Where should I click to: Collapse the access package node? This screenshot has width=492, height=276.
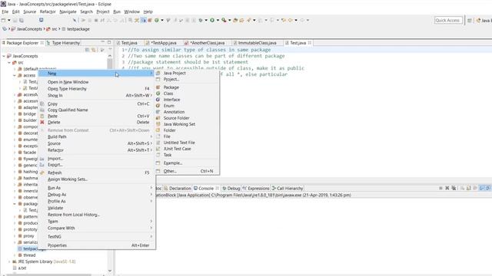(15, 75)
